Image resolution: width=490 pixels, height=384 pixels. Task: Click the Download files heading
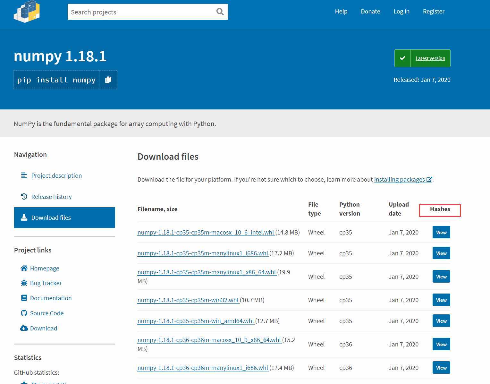click(x=168, y=157)
